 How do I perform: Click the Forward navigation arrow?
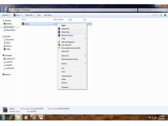tap(5, 10)
